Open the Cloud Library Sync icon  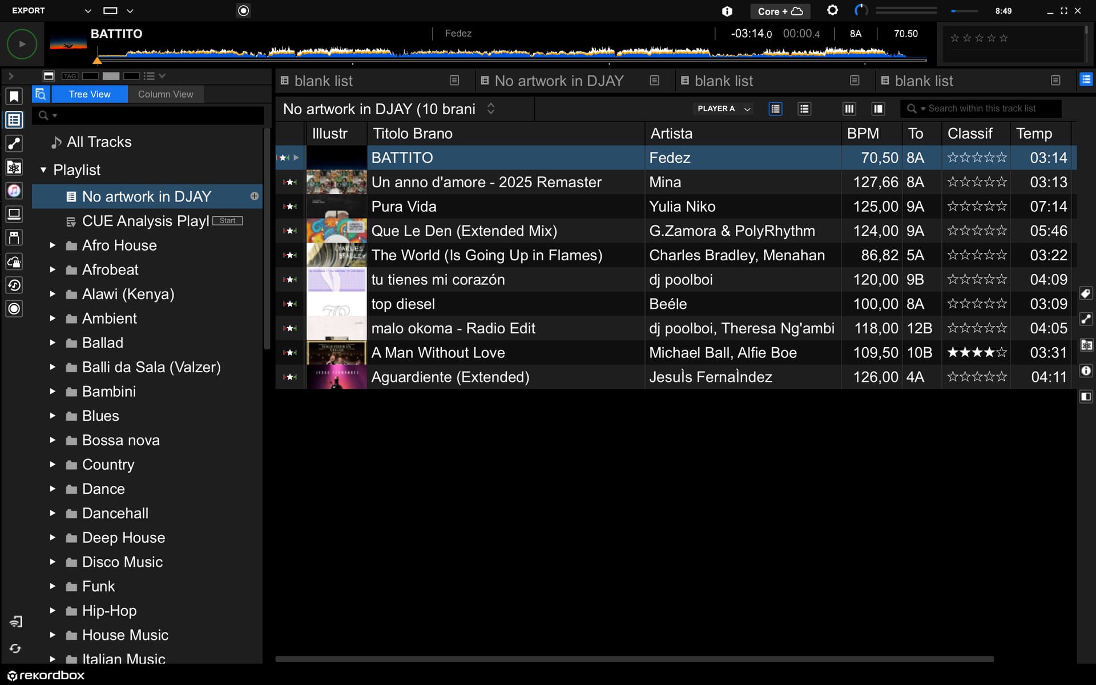(14, 262)
